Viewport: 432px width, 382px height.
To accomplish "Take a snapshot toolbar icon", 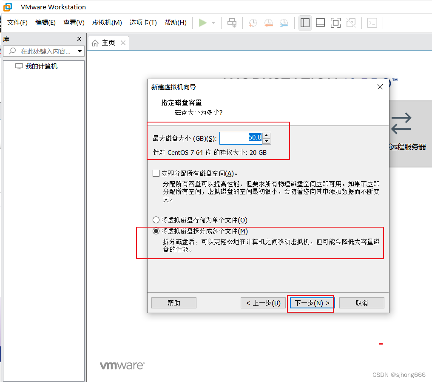I will (x=253, y=23).
